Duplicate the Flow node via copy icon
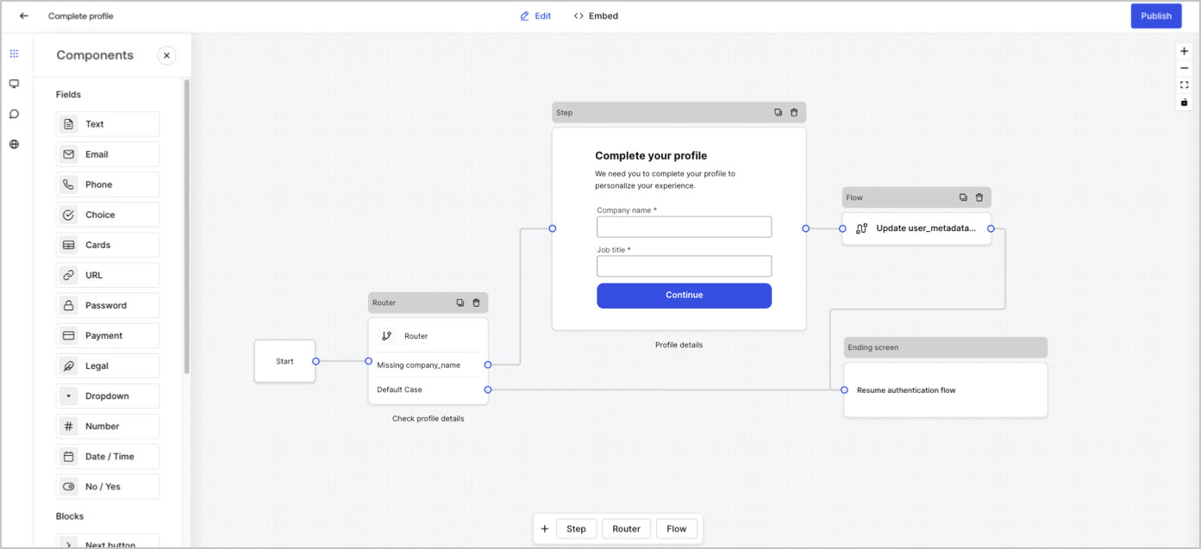Viewport: 1201px width, 549px height. pyautogui.click(x=963, y=197)
